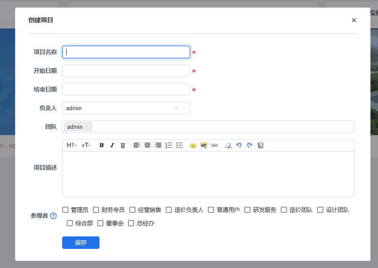Toggle bold formatting in description editor
Screen dimensions: 378x268
coord(101,145)
